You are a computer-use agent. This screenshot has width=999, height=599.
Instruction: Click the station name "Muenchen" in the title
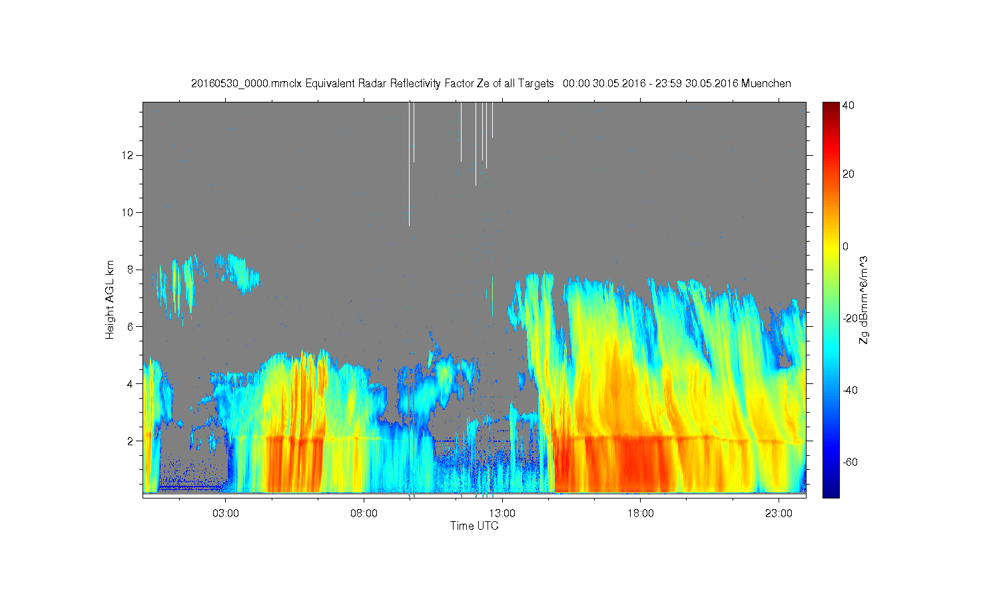(x=766, y=83)
